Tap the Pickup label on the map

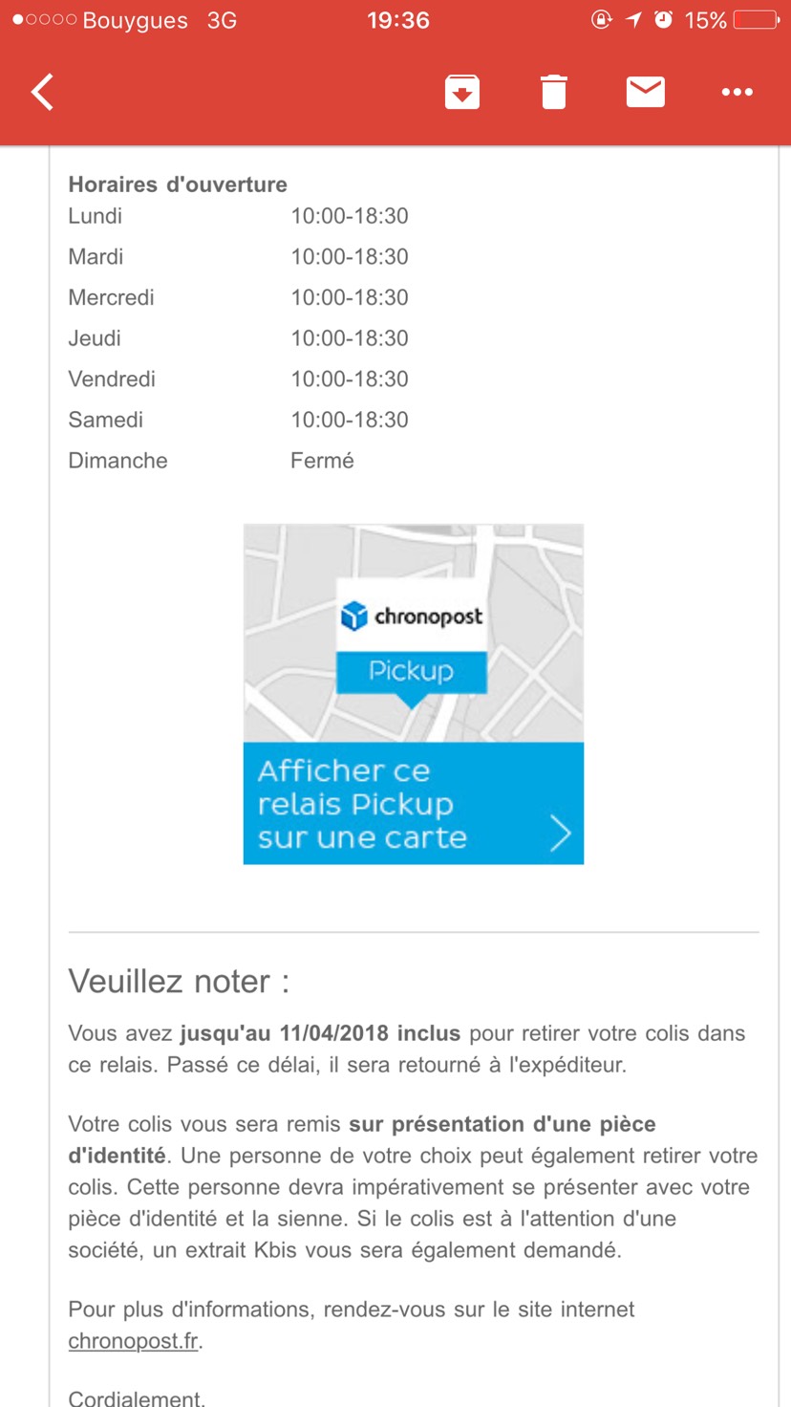[x=412, y=671]
